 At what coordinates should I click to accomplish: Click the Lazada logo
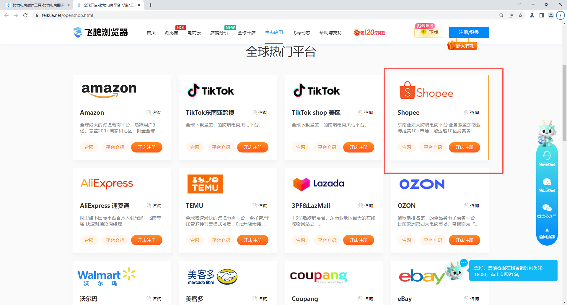[x=319, y=184]
